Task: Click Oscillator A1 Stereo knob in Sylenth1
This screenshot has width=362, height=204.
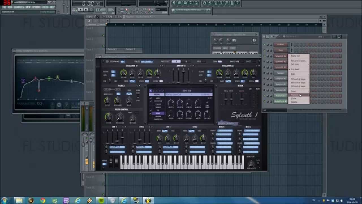Action: [149, 73]
